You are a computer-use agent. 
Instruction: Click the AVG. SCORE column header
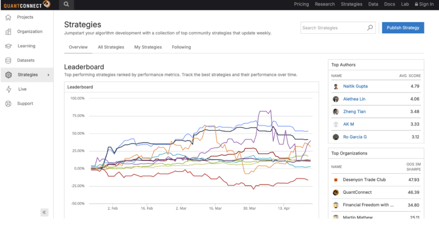[x=410, y=76]
